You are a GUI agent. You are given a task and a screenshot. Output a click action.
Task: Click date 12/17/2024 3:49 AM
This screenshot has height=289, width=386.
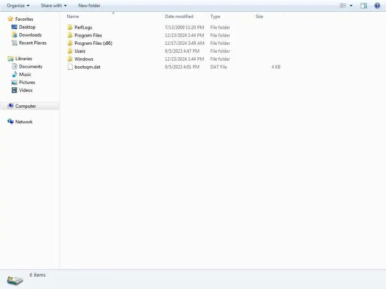pyautogui.click(x=184, y=43)
